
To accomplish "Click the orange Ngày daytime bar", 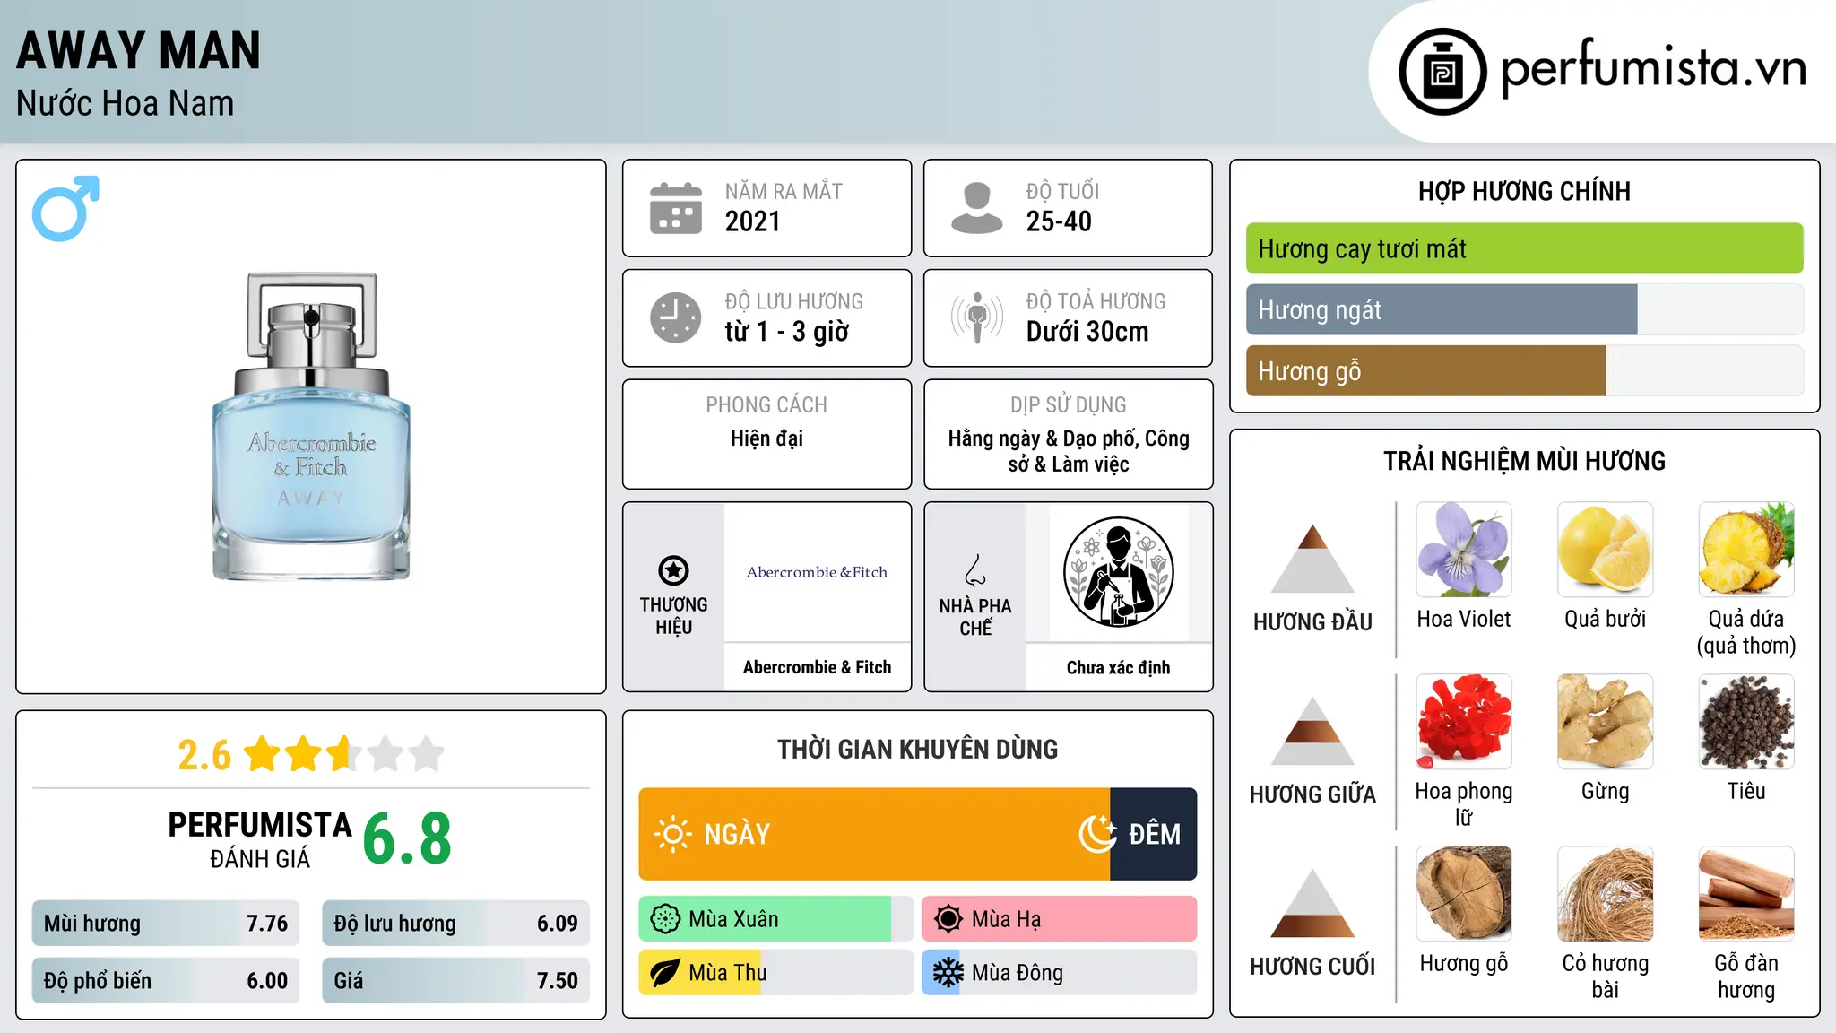I will coord(874,834).
